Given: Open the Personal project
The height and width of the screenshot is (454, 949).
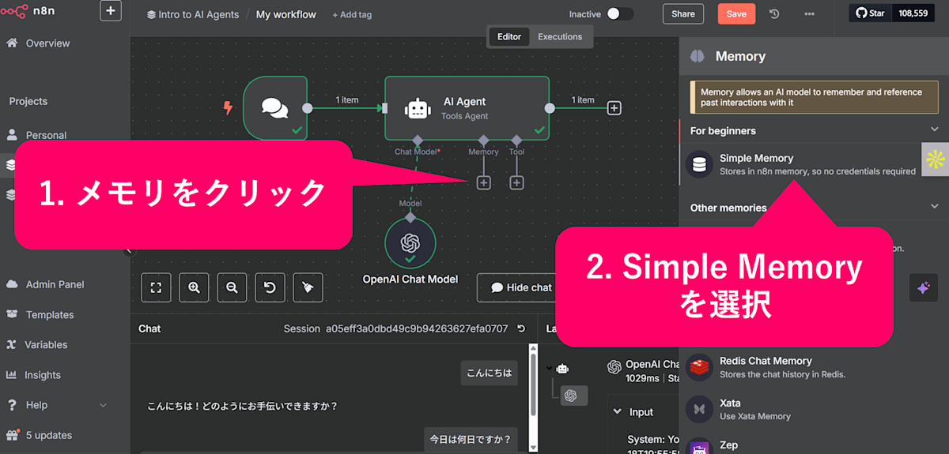Looking at the screenshot, I should pyautogui.click(x=46, y=135).
